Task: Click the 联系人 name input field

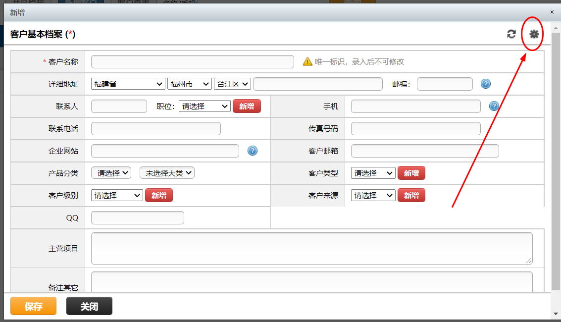Action: click(x=119, y=106)
